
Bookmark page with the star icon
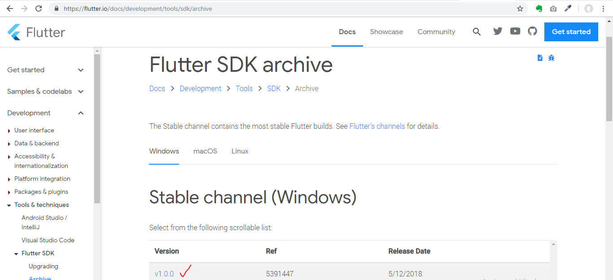pyautogui.click(x=520, y=9)
